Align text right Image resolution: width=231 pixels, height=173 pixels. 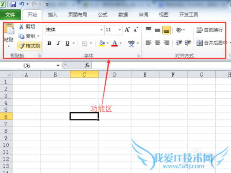[x=166, y=43]
